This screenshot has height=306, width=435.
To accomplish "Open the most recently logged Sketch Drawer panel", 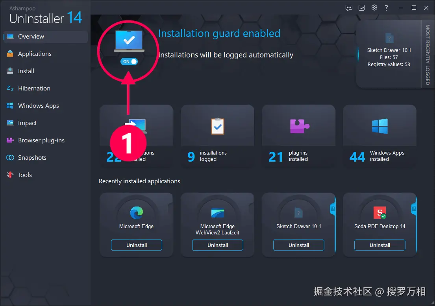I will (389, 54).
